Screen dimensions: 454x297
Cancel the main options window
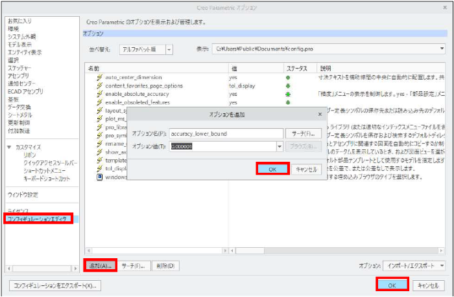click(x=428, y=286)
